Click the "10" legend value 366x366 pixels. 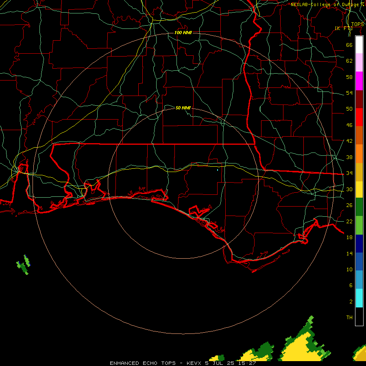[x=349, y=269]
